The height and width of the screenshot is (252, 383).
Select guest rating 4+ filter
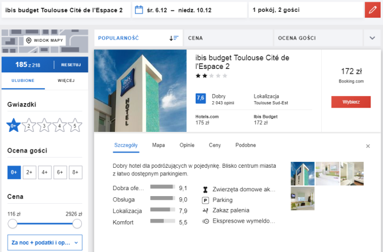(x=45, y=172)
